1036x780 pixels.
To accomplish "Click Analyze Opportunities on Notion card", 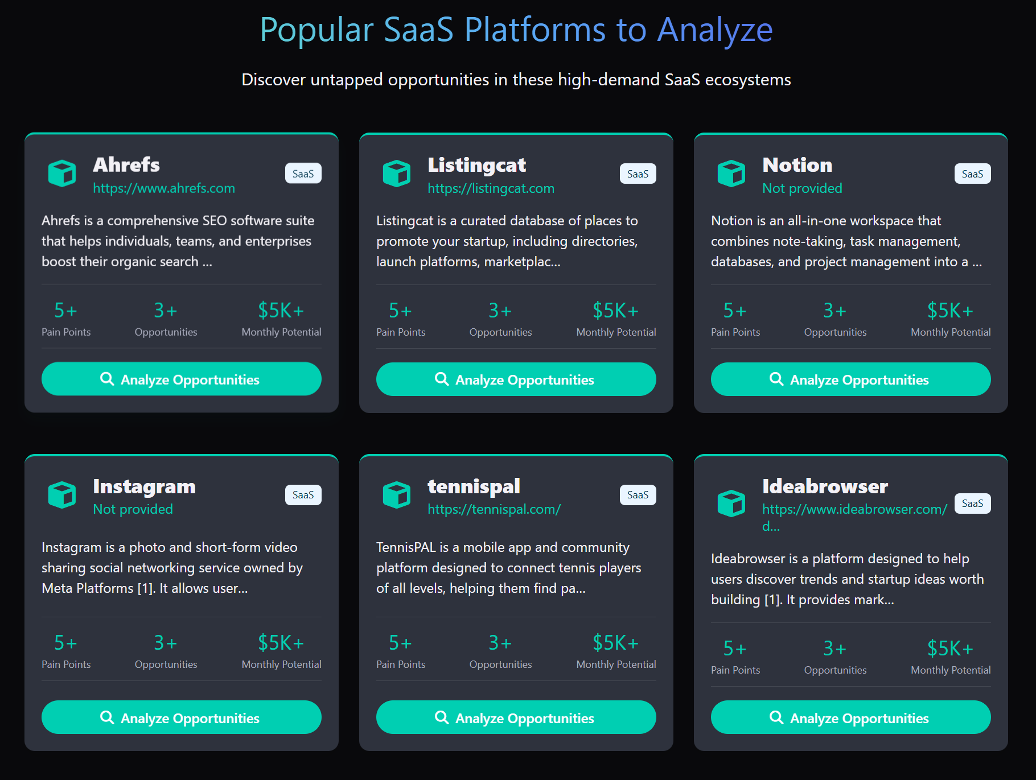I will (851, 379).
